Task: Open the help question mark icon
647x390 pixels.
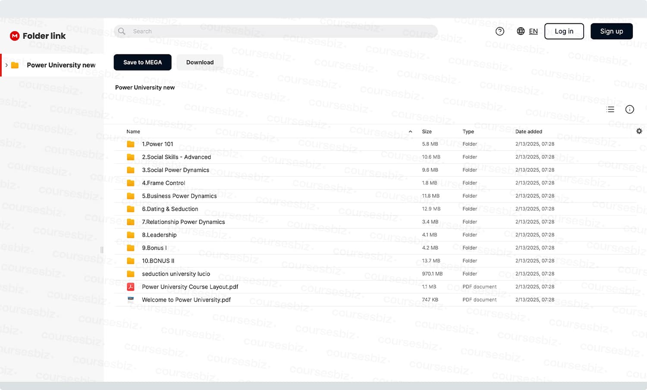Action: click(500, 31)
